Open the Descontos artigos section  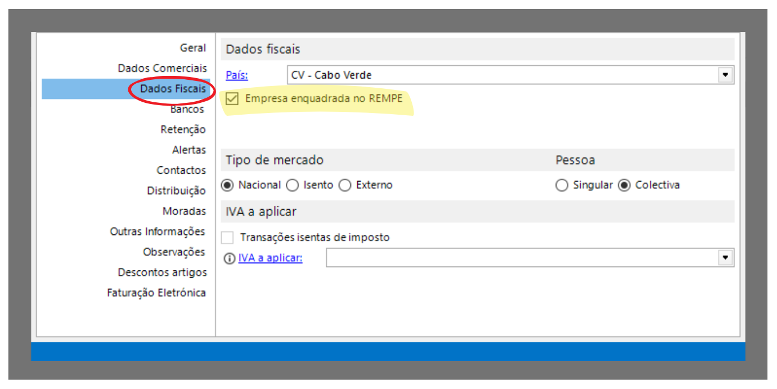[x=162, y=273]
